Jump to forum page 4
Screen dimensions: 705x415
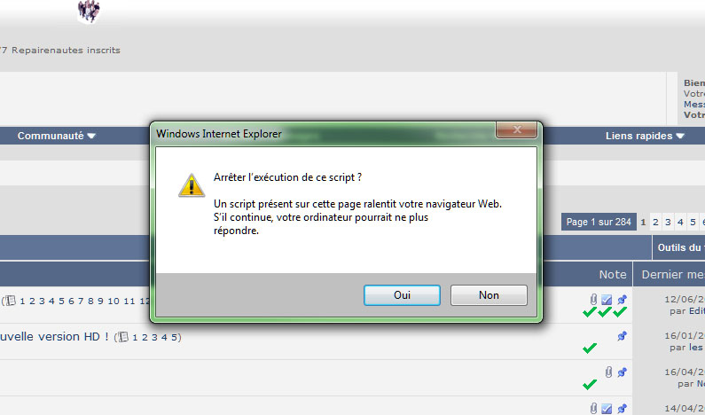point(680,222)
